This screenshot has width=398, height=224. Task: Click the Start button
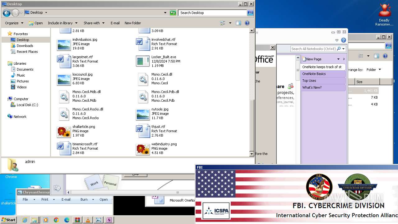click(x=8, y=220)
